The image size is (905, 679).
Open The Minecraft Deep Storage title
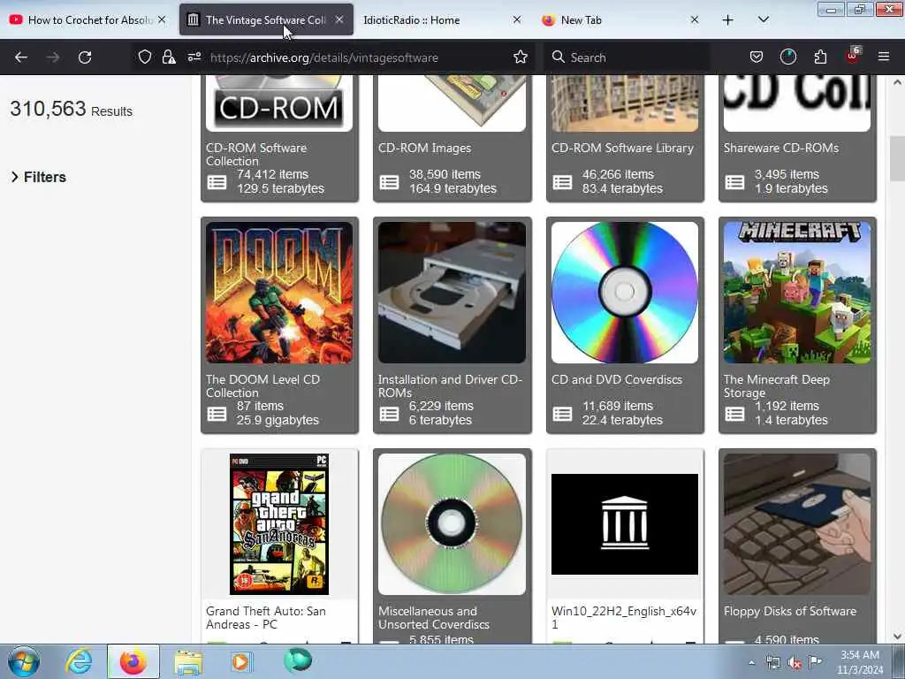pos(776,385)
